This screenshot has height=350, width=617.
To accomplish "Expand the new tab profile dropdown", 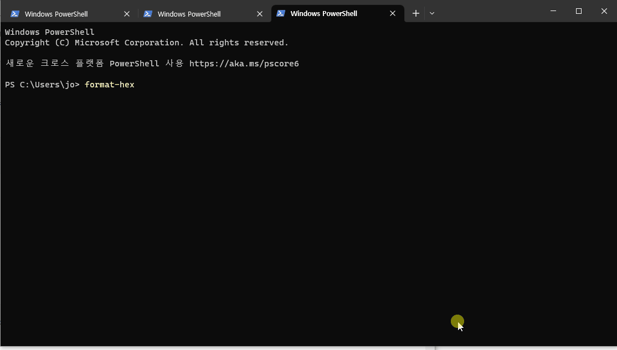I will (x=432, y=13).
